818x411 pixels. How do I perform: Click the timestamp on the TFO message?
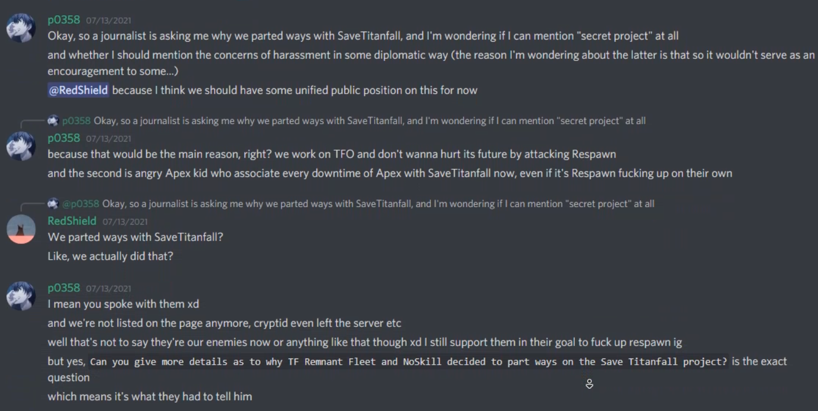tap(108, 139)
